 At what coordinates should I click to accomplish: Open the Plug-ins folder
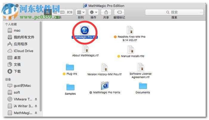pyautogui.click(x=70, y=67)
